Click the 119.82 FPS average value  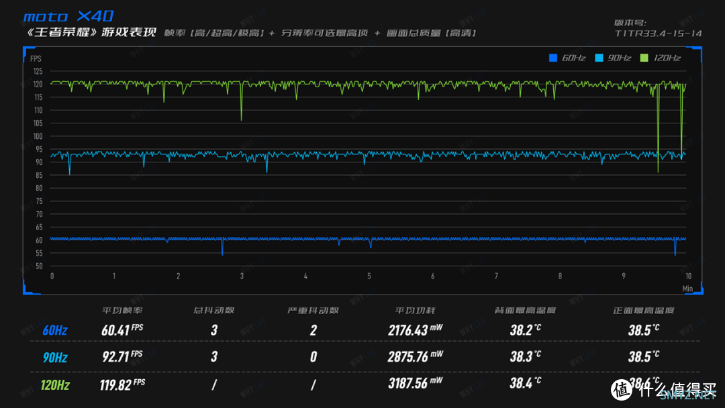tap(123, 385)
